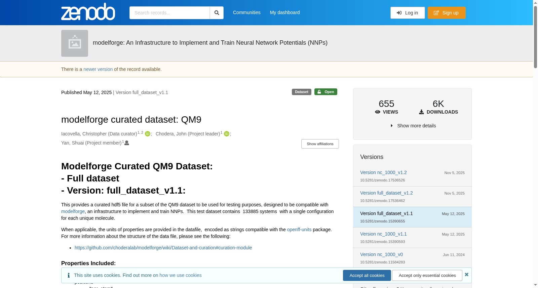Viewport: 538px width, 288px height.
Task: Open the Communities menu item
Action: [x=247, y=12]
